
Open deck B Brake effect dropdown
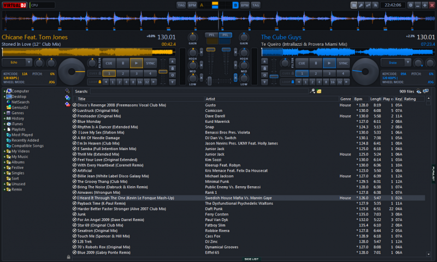click(408, 62)
